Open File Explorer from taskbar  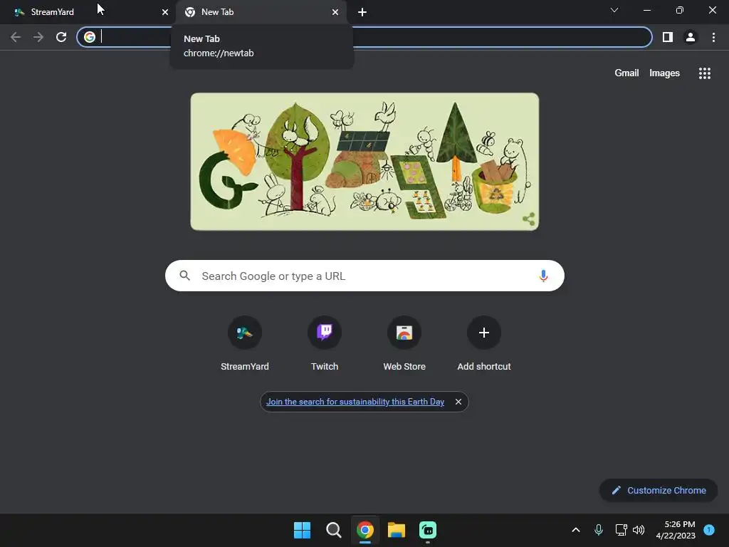coord(397,530)
